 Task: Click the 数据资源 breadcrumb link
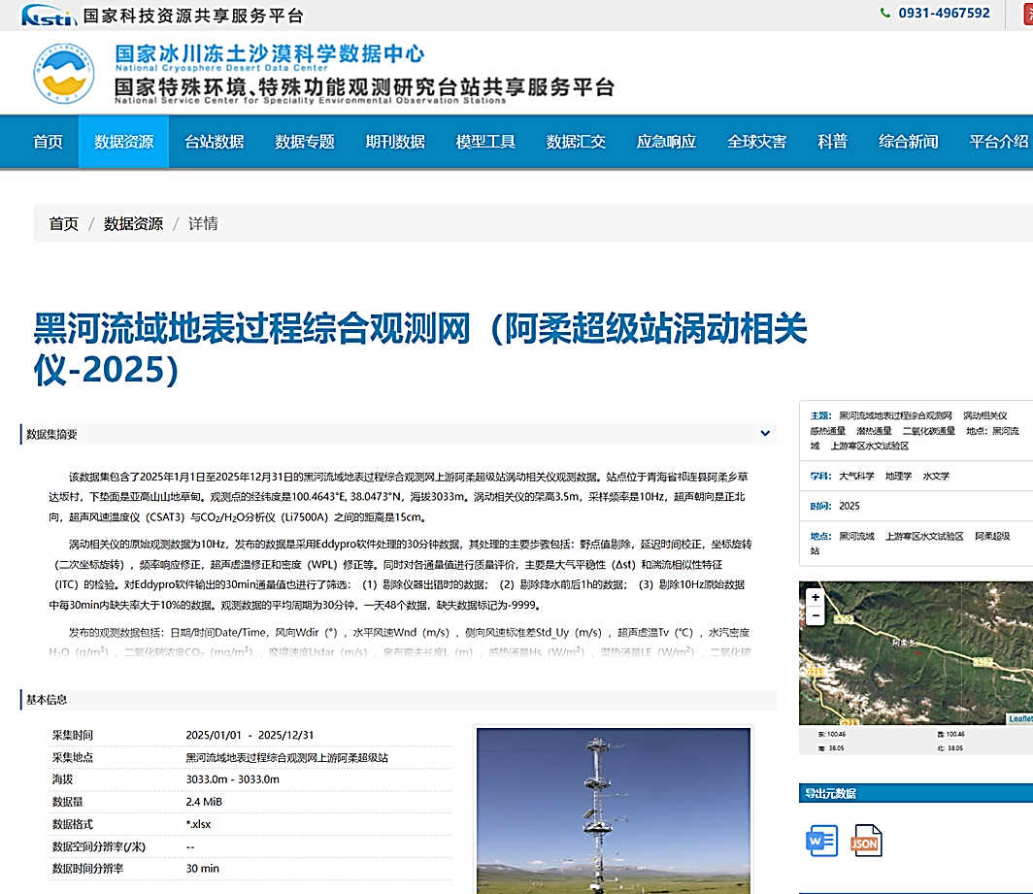pos(133,224)
